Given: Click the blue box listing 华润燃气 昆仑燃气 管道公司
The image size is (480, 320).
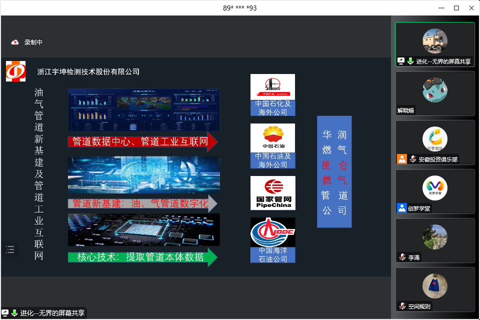Looking at the screenshot, I should (x=334, y=172).
